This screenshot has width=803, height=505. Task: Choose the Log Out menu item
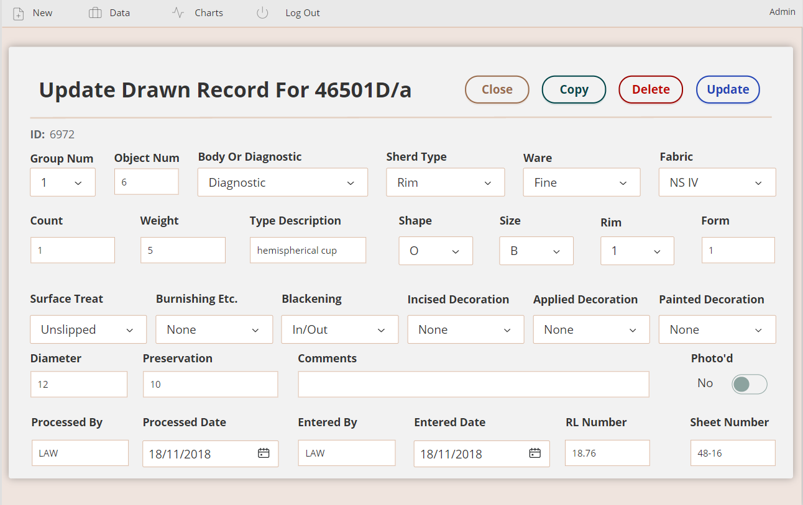coord(303,13)
